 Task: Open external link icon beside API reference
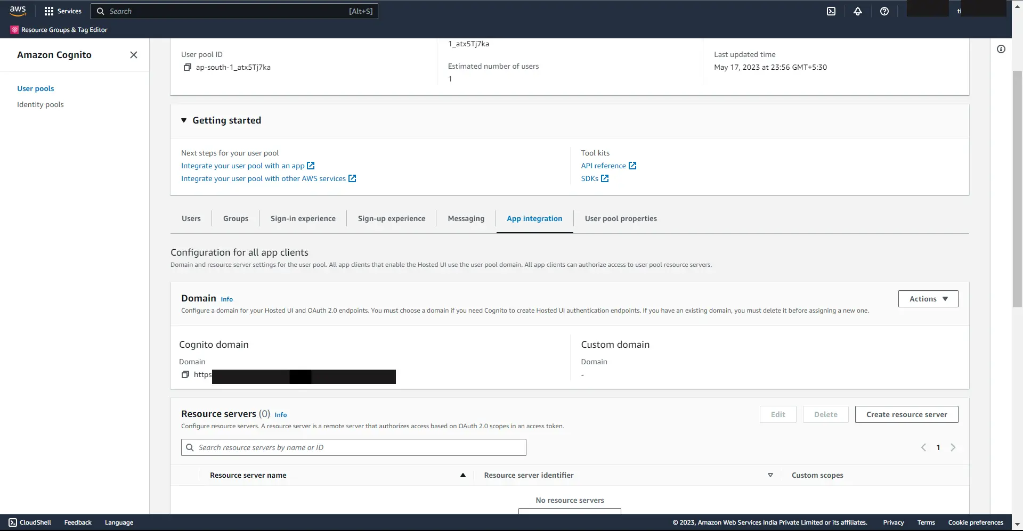tap(632, 166)
